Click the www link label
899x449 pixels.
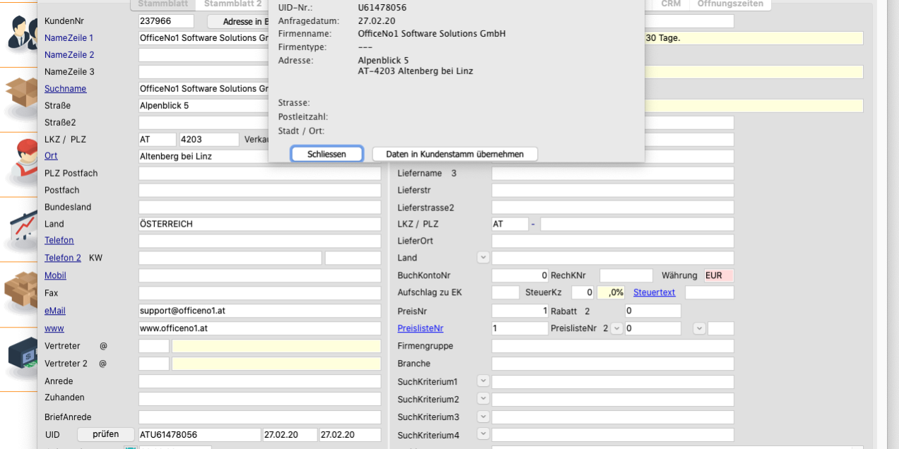coord(54,328)
